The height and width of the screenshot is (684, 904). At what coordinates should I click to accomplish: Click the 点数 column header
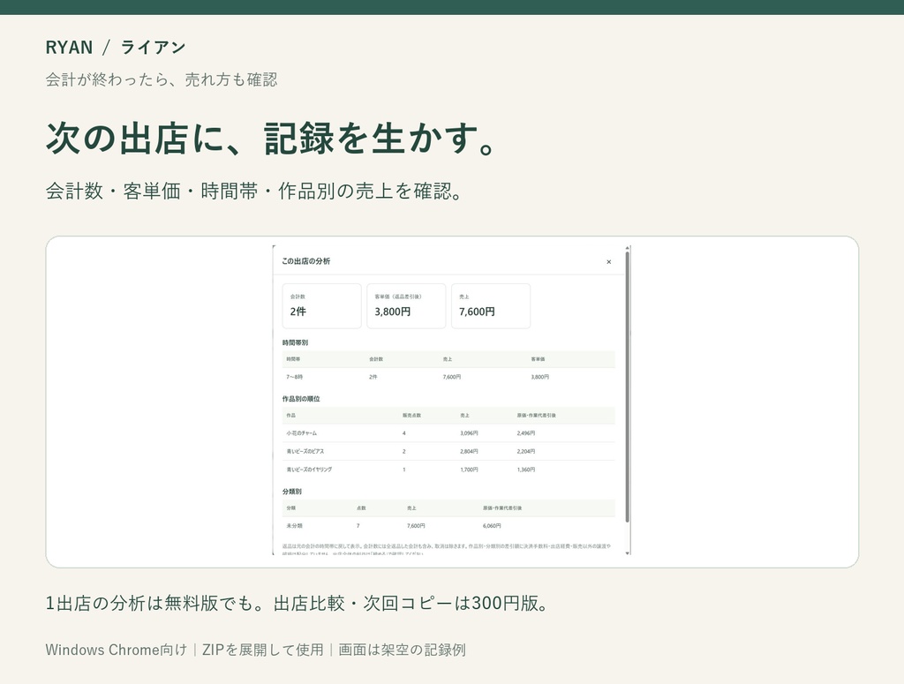(x=361, y=508)
